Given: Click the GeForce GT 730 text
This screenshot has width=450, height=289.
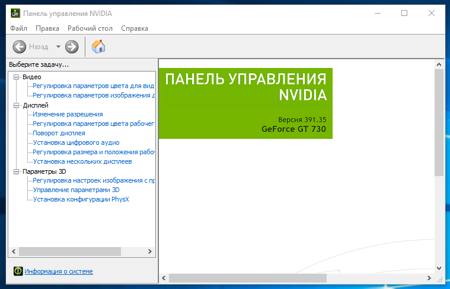Looking at the screenshot, I should tap(294, 129).
